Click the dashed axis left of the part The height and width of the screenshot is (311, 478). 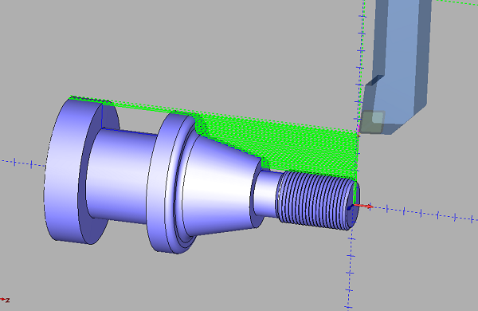pyautogui.click(x=23, y=163)
